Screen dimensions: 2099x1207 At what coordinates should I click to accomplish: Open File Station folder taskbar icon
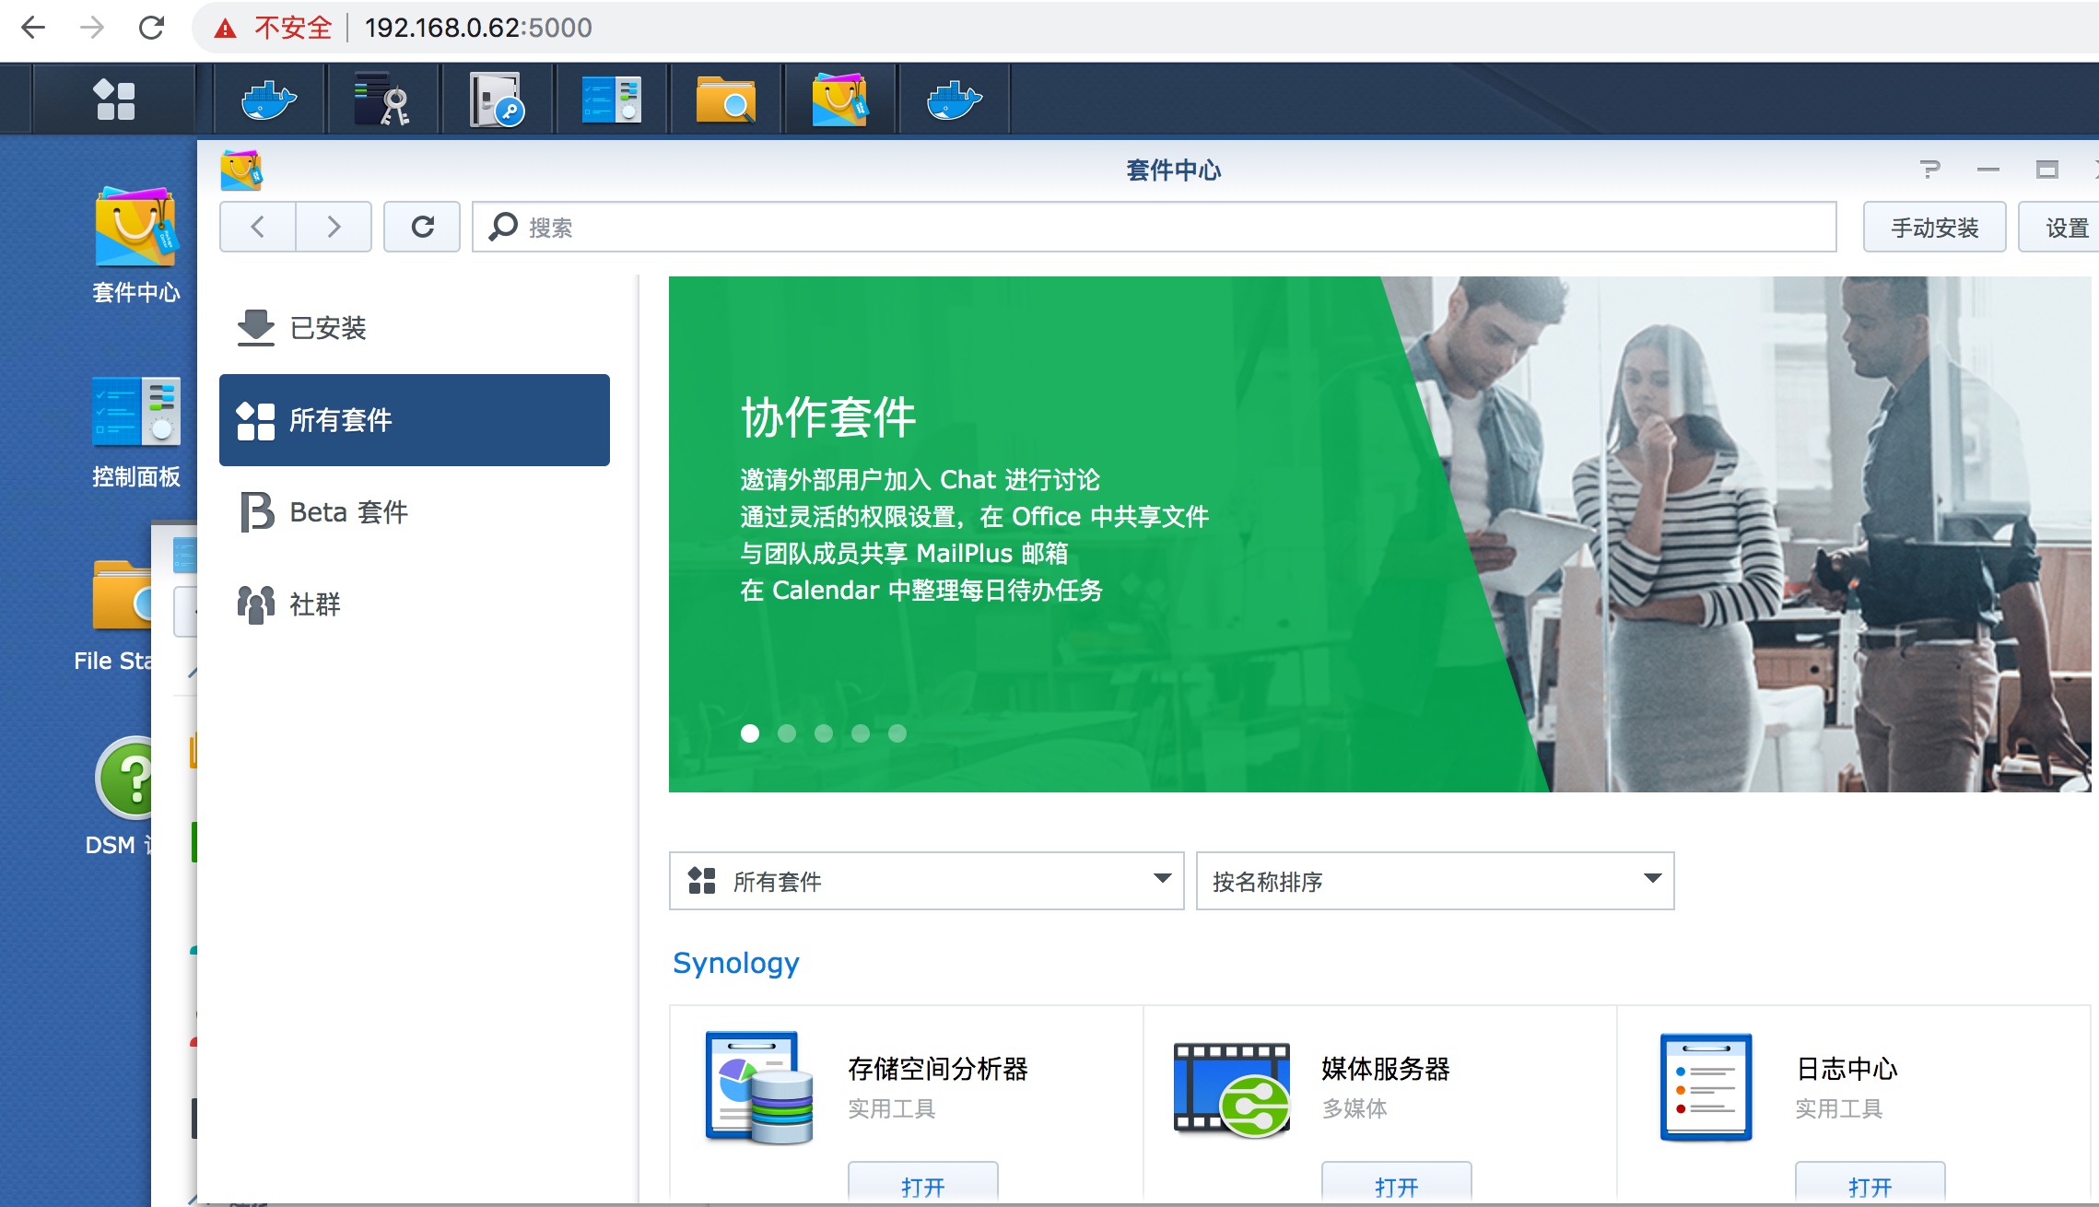[725, 100]
